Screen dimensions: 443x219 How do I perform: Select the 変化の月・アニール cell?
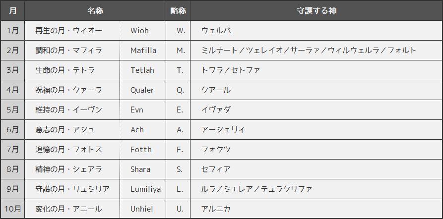(x=68, y=209)
